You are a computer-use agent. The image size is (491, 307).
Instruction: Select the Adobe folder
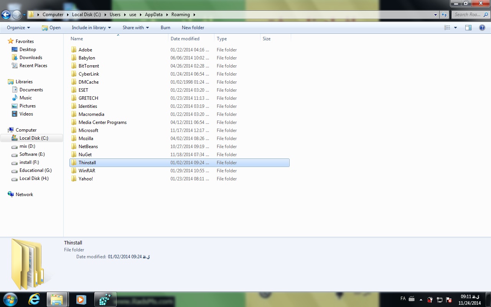pos(180,50)
